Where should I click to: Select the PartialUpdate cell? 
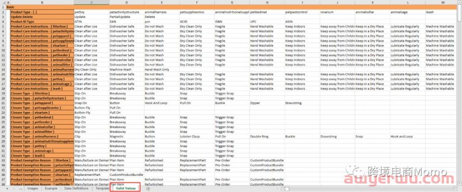tap(126, 17)
